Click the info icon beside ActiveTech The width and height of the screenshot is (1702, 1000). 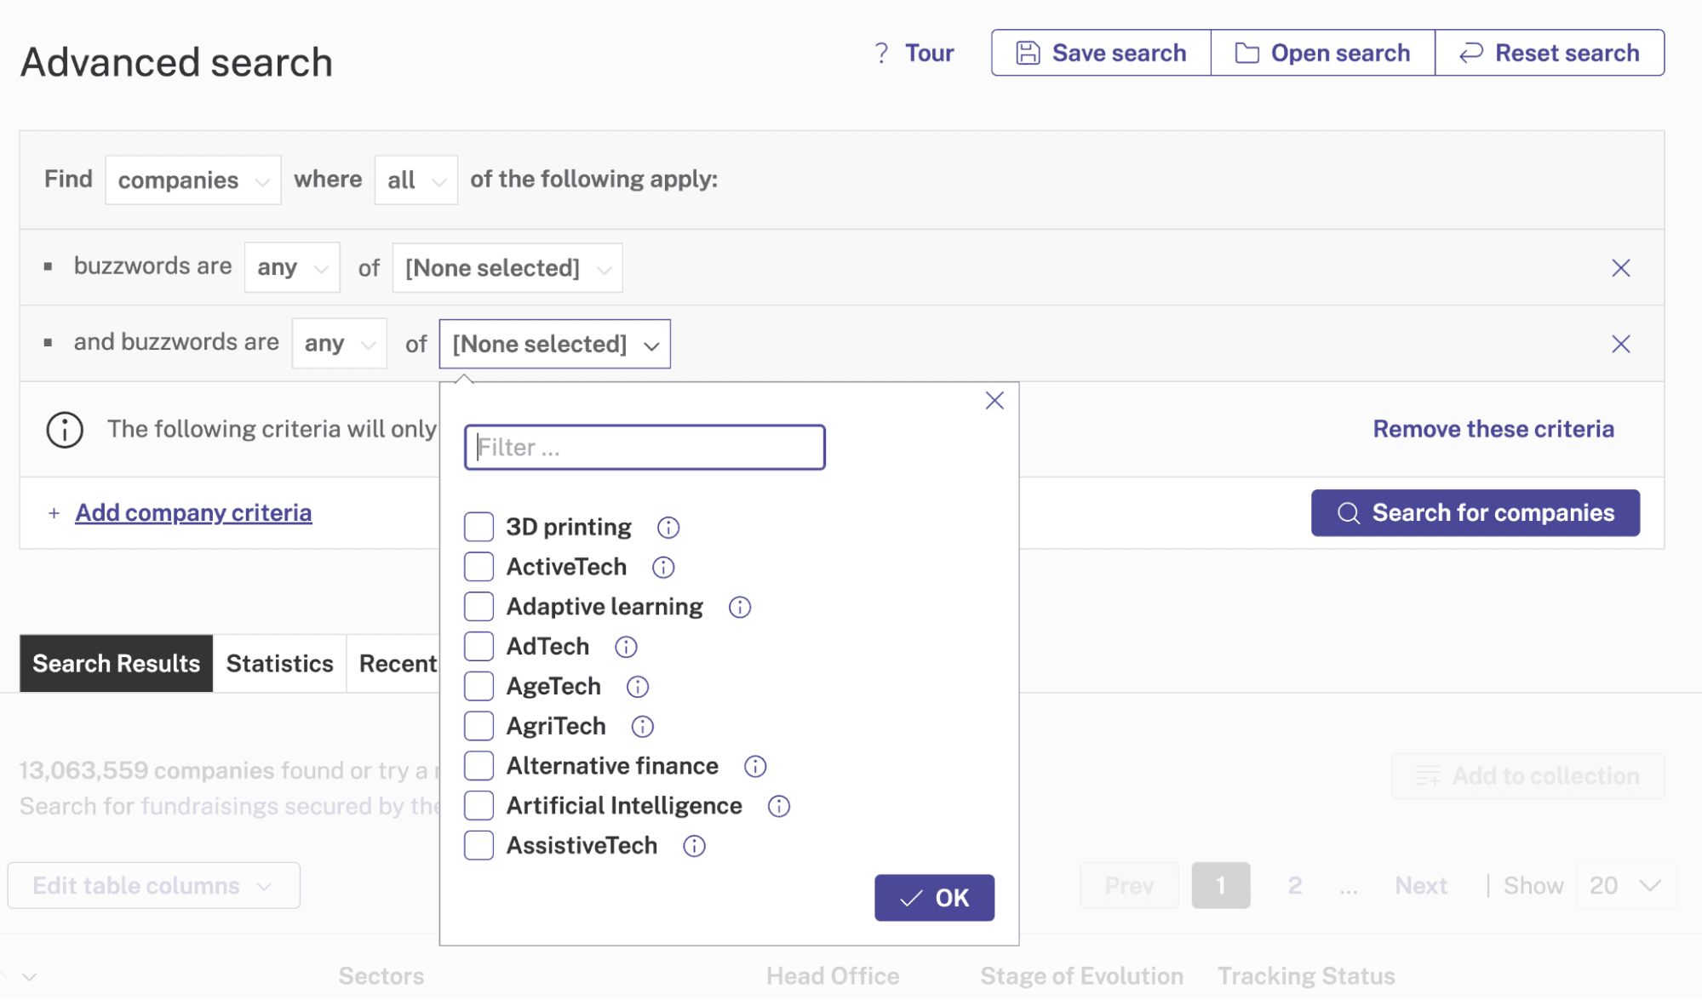pyautogui.click(x=663, y=568)
